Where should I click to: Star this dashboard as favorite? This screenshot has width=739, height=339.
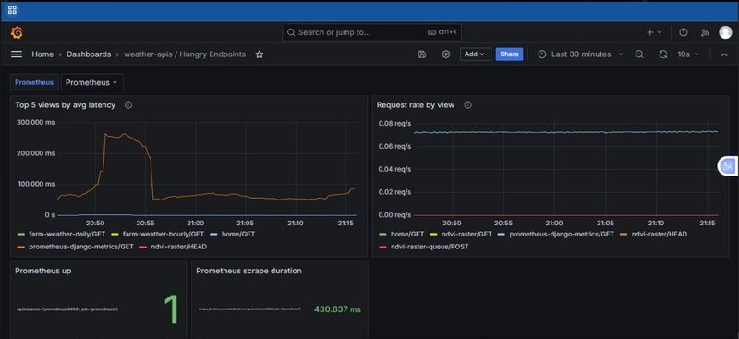260,54
